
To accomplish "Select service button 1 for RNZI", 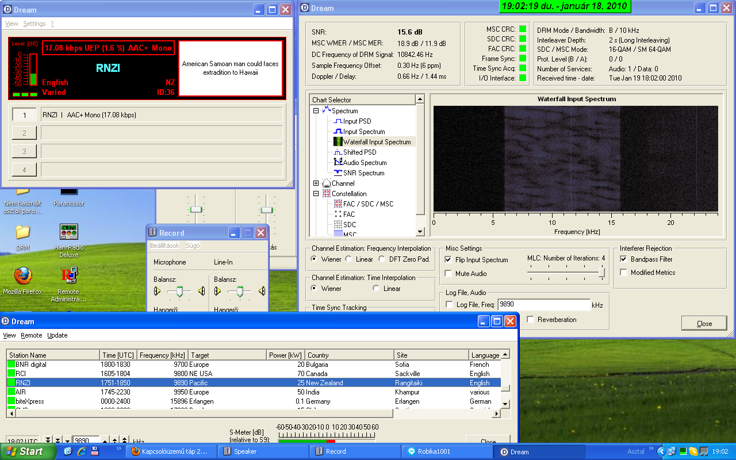I will 24,115.
